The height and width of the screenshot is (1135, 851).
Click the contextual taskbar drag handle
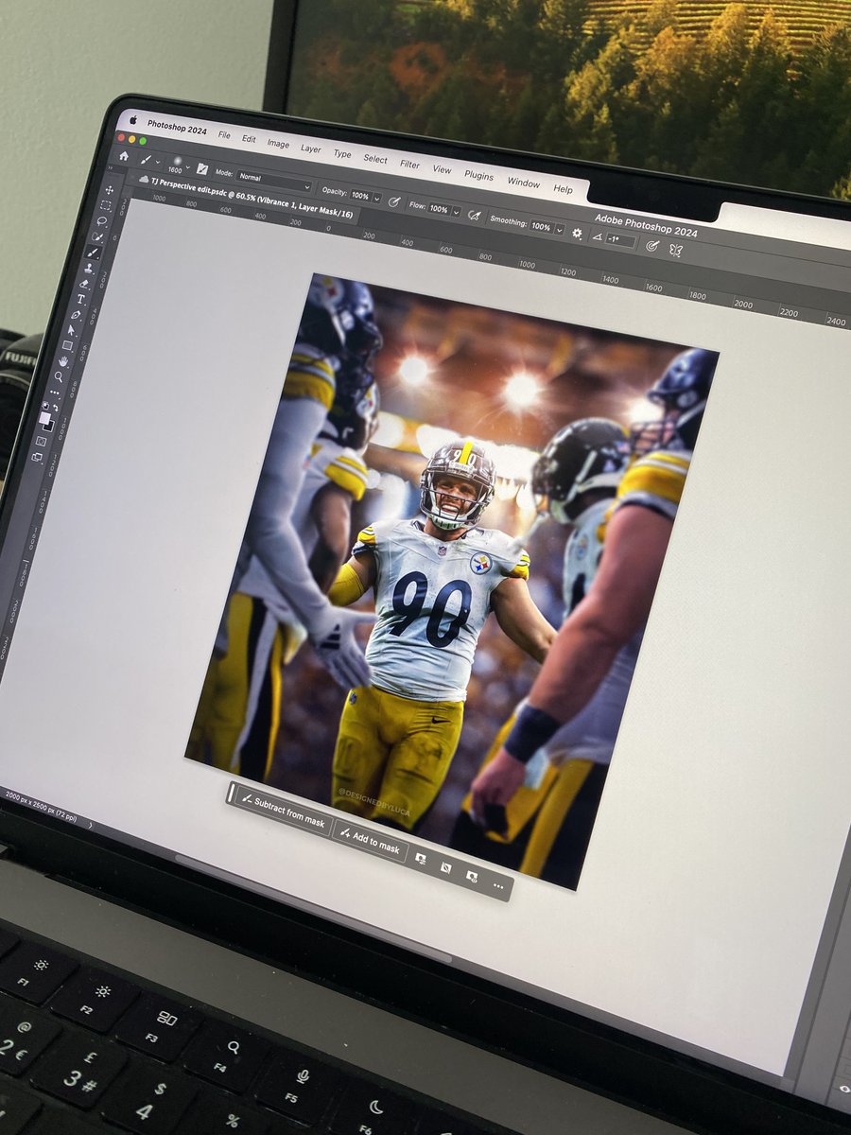pos(231,793)
